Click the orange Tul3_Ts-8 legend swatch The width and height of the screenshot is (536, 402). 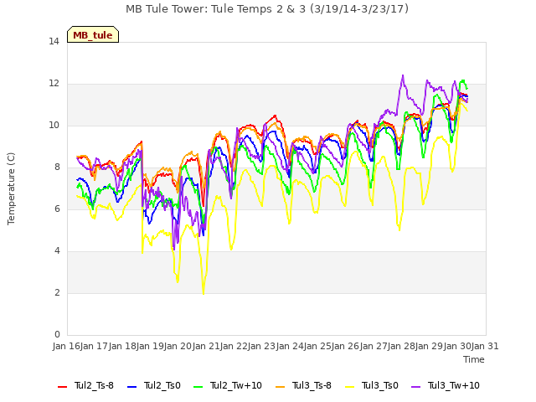[x=281, y=387]
